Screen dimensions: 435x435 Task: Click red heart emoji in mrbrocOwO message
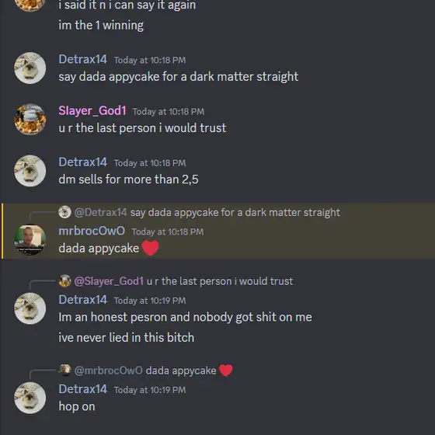pos(150,248)
